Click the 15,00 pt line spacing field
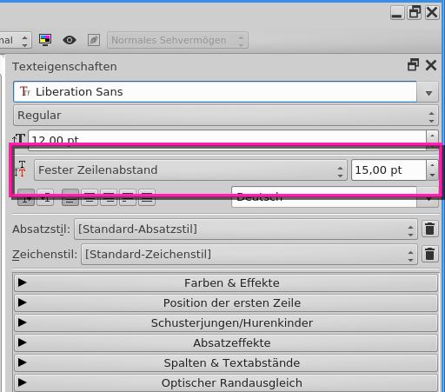 (389, 170)
